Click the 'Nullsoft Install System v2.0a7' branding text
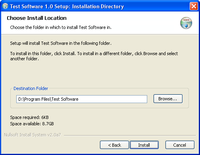 (33, 135)
